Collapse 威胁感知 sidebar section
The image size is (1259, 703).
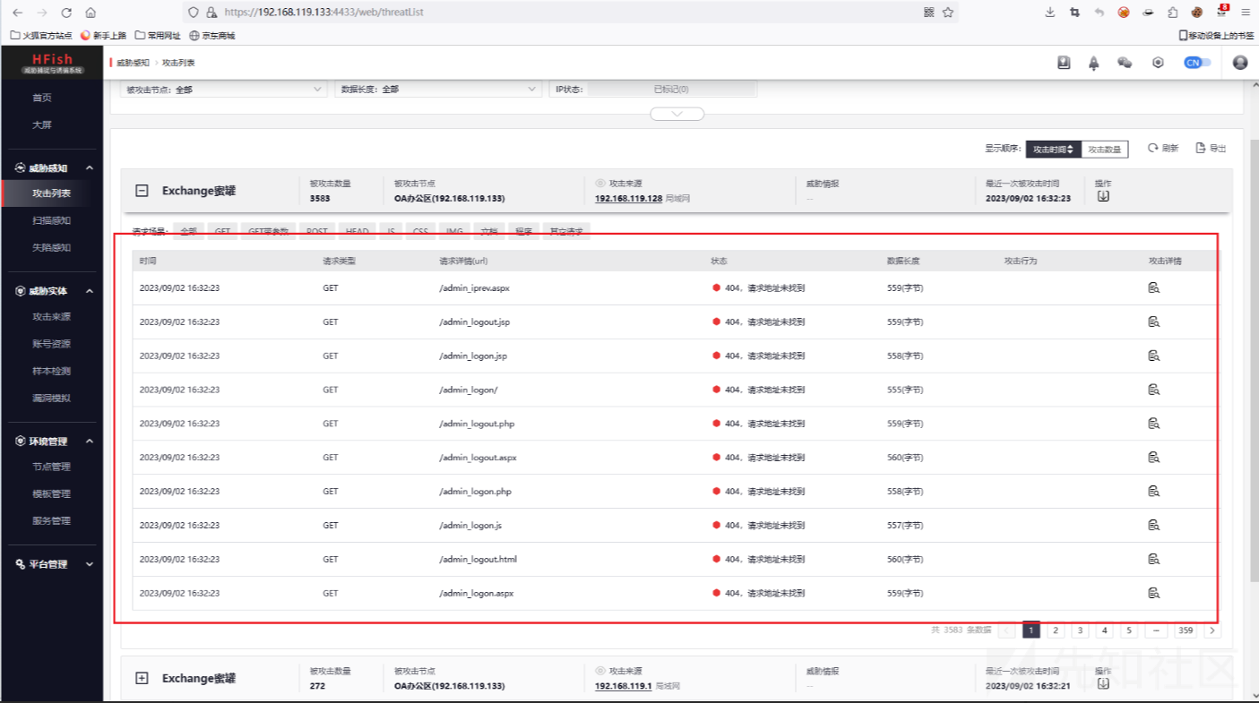coord(89,167)
